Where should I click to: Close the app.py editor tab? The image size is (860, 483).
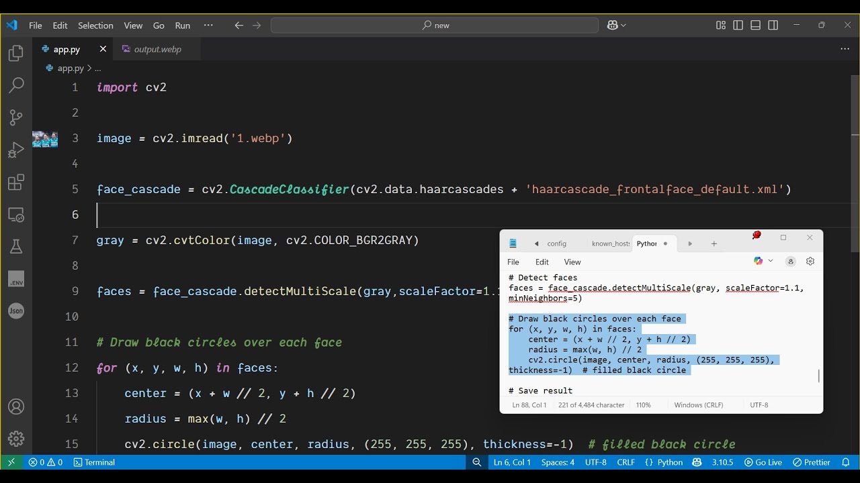(x=103, y=49)
